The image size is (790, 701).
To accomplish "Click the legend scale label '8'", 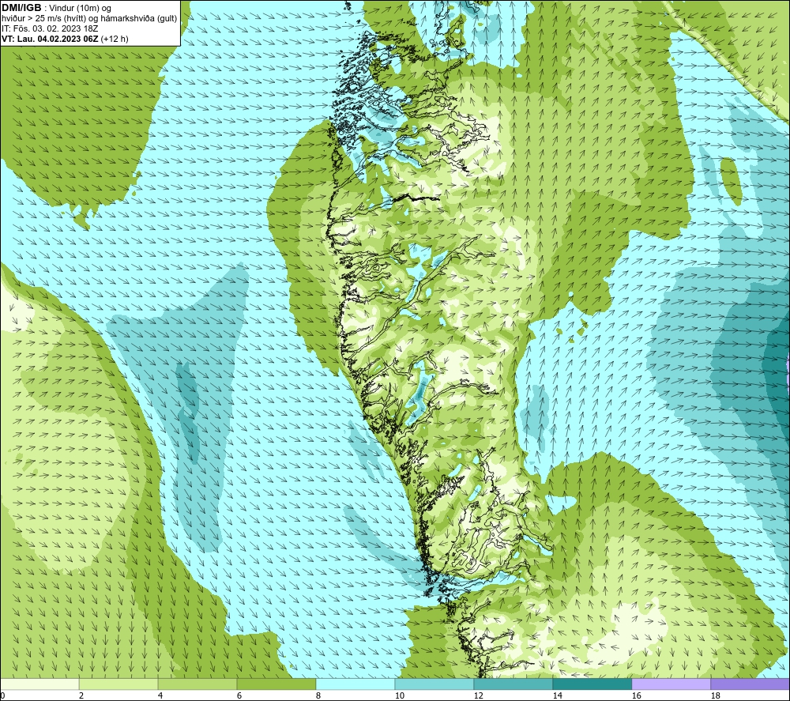I will pyautogui.click(x=318, y=695).
